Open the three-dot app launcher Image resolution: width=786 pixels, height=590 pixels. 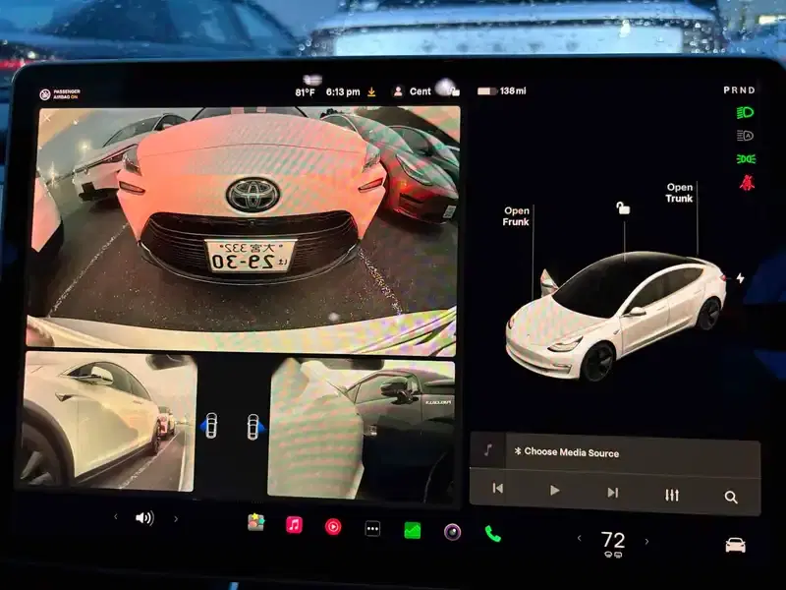click(372, 529)
